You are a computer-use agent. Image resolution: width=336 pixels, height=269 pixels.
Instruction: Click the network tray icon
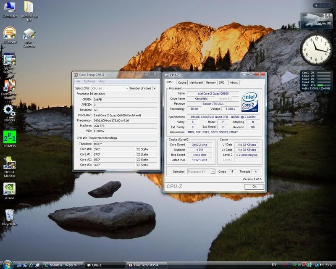coord(317,265)
